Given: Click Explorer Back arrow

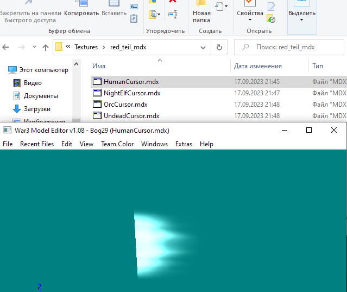Looking at the screenshot, I should (5, 47).
